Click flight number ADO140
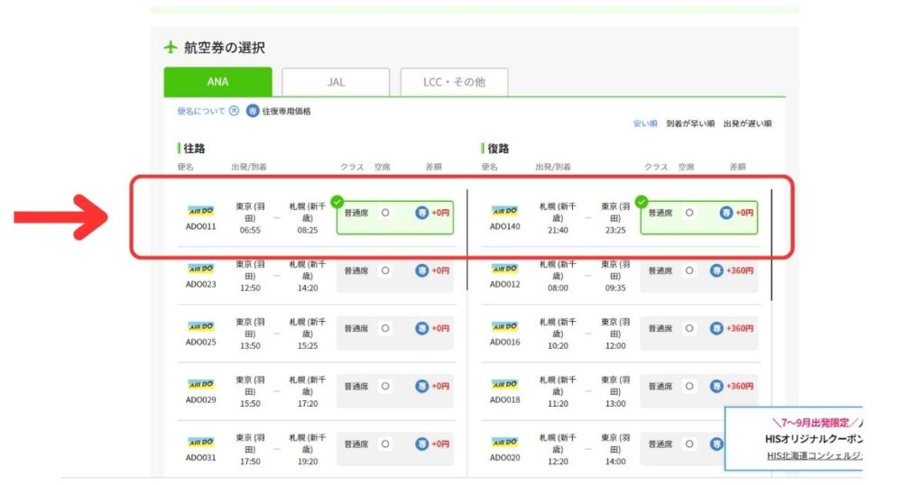This screenshot has height=485, width=924. click(x=505, y=226)
